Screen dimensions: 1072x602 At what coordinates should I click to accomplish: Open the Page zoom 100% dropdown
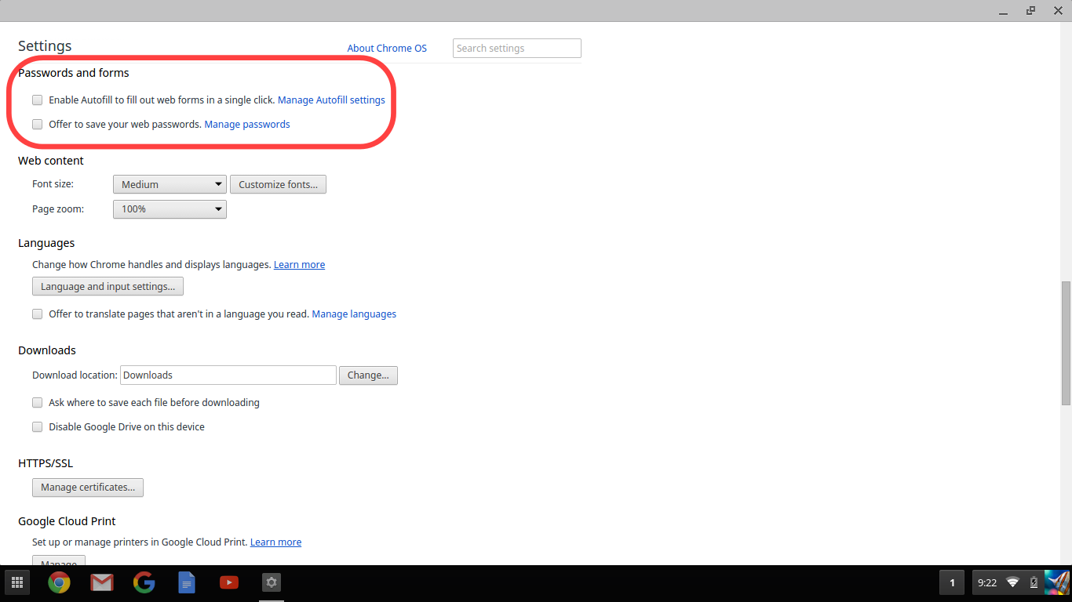[x=170, y=209]
